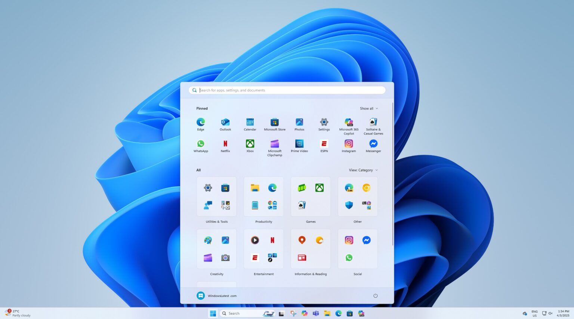Screen dimensions: 574x319
Task: Click the WindowsLatest .com account name
Action: pyautogui.click(x=223, y=295)
